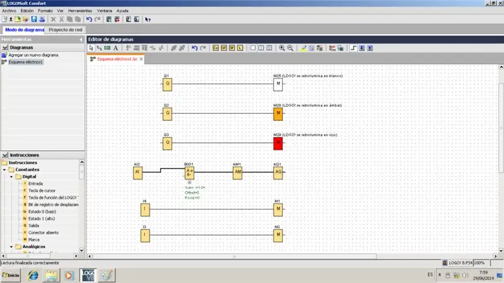504x283 pixels.
Task: Open the SF special functions tool group
Action: (232, 48)
